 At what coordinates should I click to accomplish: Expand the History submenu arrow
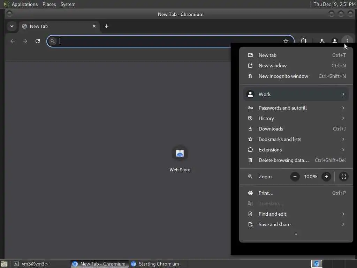(x=343, y=118)
